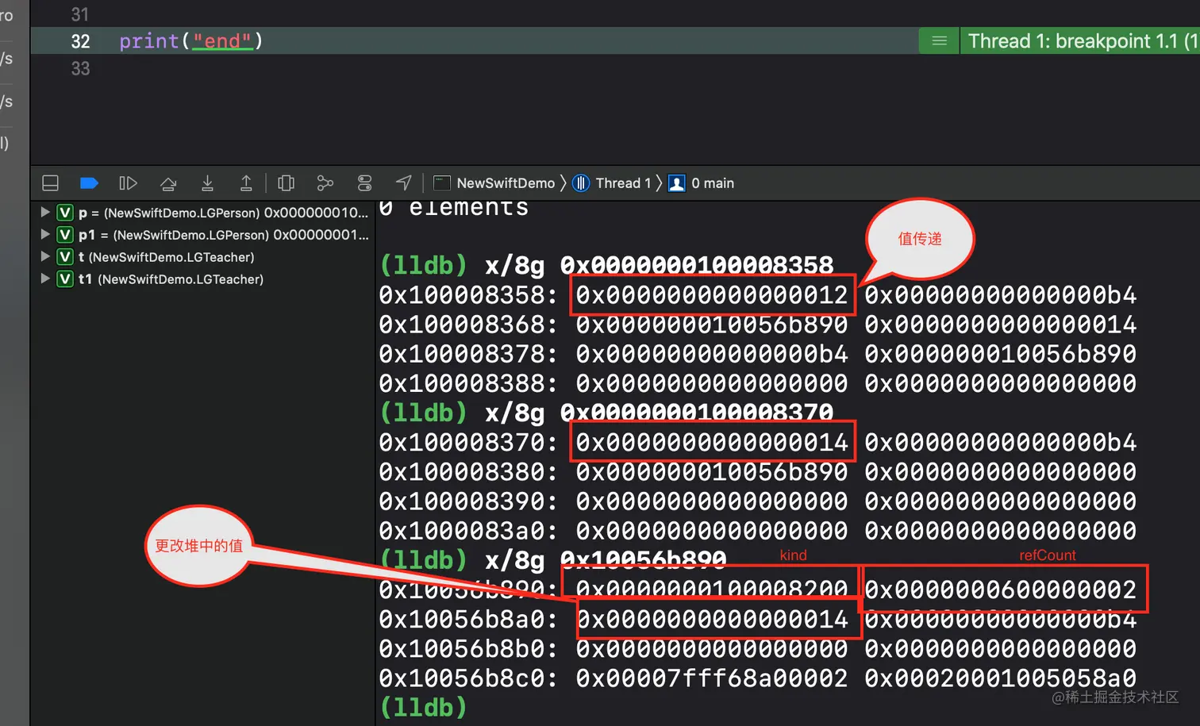The width and height of the screenshot is (1200, 726).
Task: Select Thread 1 in the debug jump bar
Action: [612, 183]
